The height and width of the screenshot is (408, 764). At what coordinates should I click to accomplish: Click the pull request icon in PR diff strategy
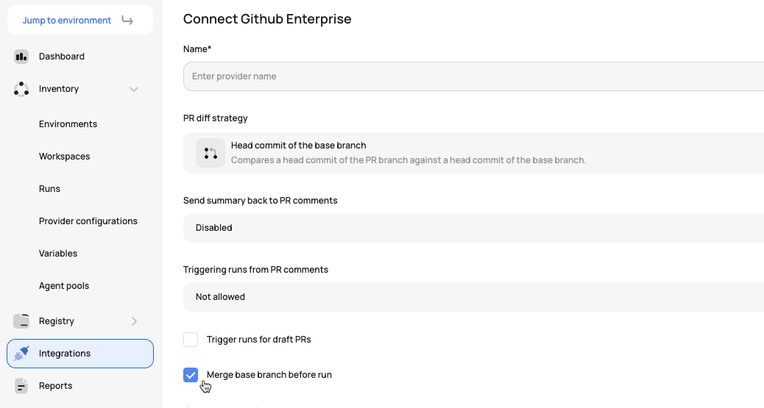pyautogui.click(x=211, y=153)
